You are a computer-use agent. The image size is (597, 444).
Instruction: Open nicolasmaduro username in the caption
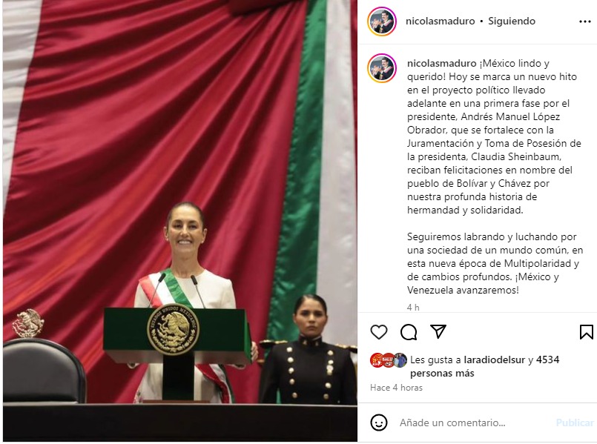(442, 63)
